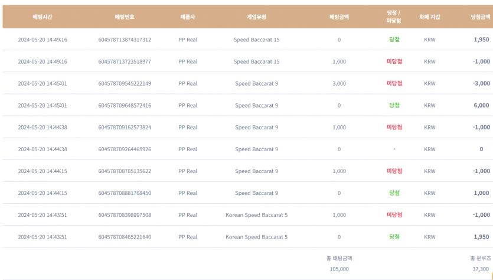Select bet number 604578708881768450

tap(125, 193)
